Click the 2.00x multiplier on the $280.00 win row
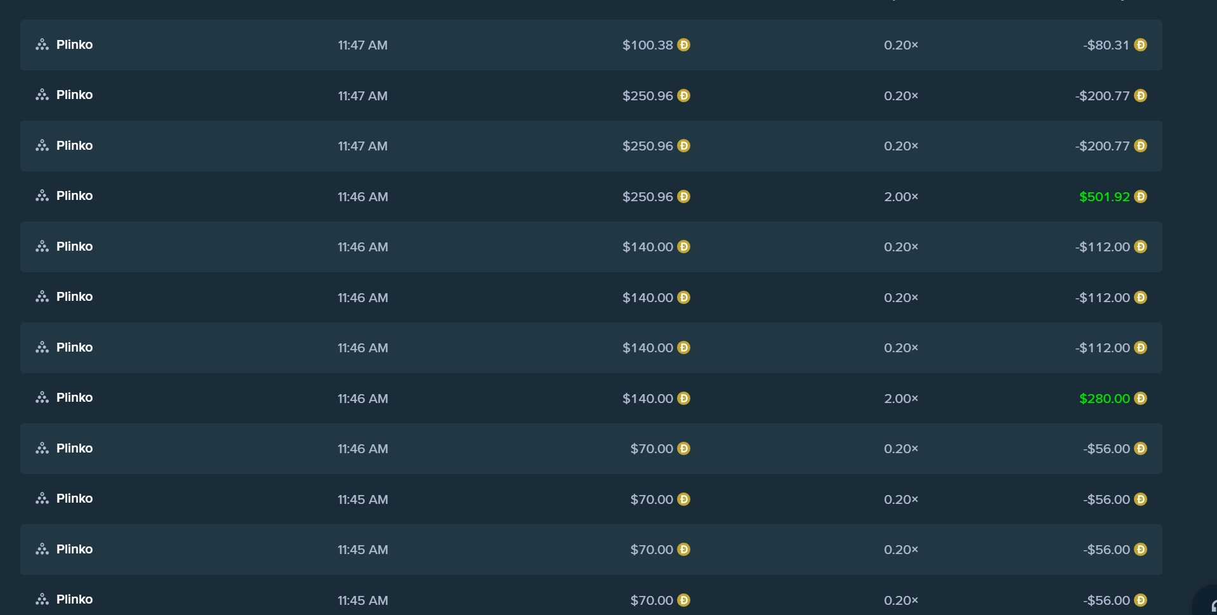The width and height of the screenshot is (1217, 615). (900, 399)
